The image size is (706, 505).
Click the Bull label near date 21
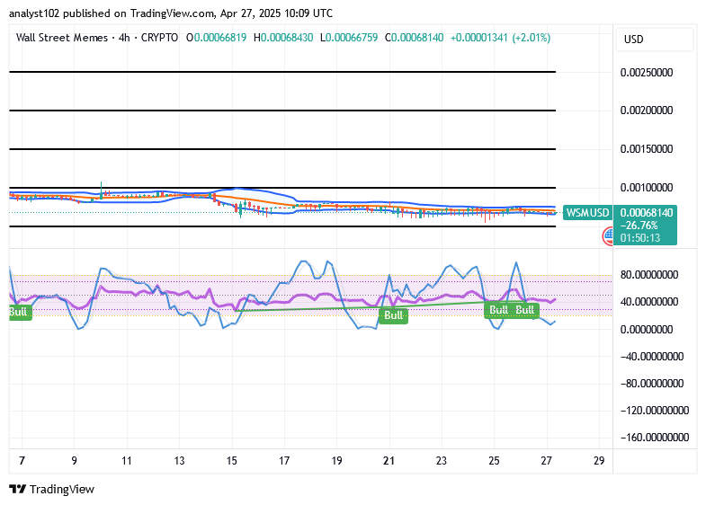[x=393, y=315]
